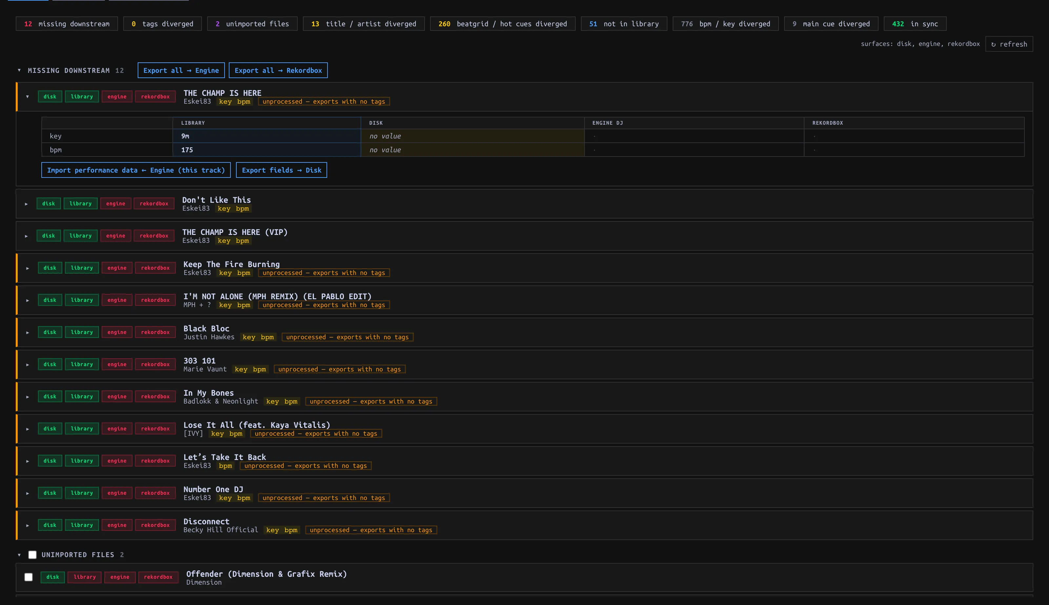The width and height of the screenshot is (1049, 605).
Task: Expand the In My Bones track row
Action: point(28,397)
